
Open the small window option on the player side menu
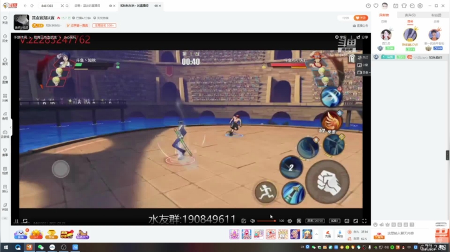[x=363, y=65]
